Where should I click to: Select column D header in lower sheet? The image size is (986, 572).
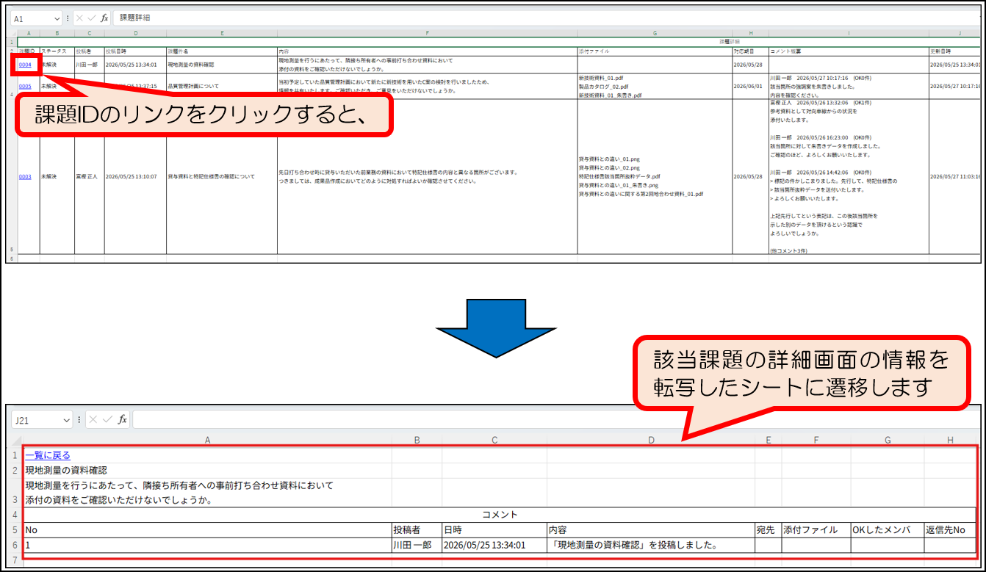[x=651, y=441]
